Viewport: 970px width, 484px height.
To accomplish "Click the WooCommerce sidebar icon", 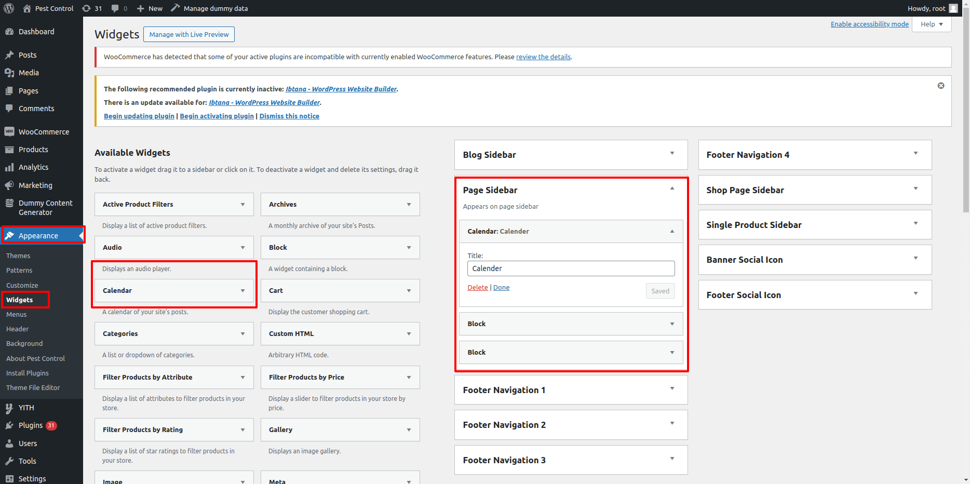I will click(9, 132).
